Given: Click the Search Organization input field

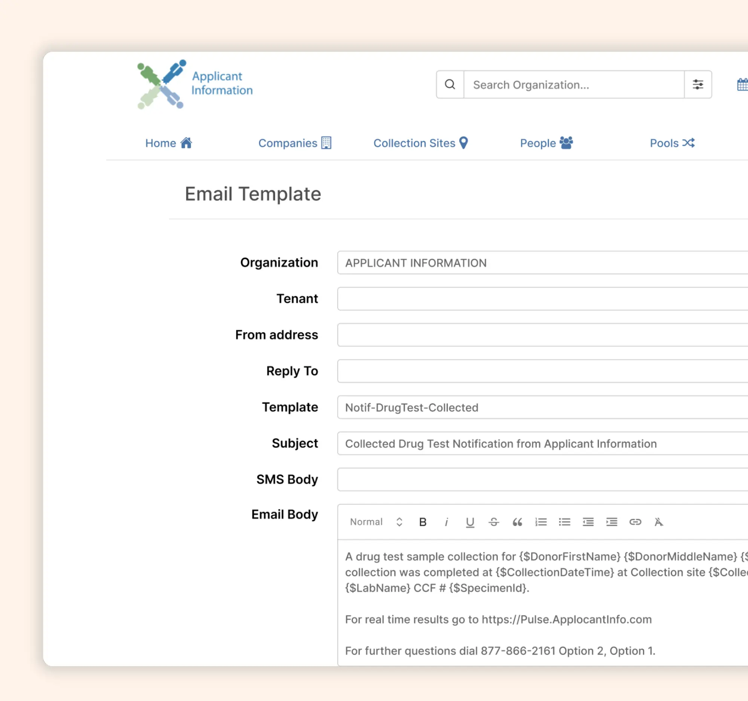Looking at the screenshot, I should (573, 84).
